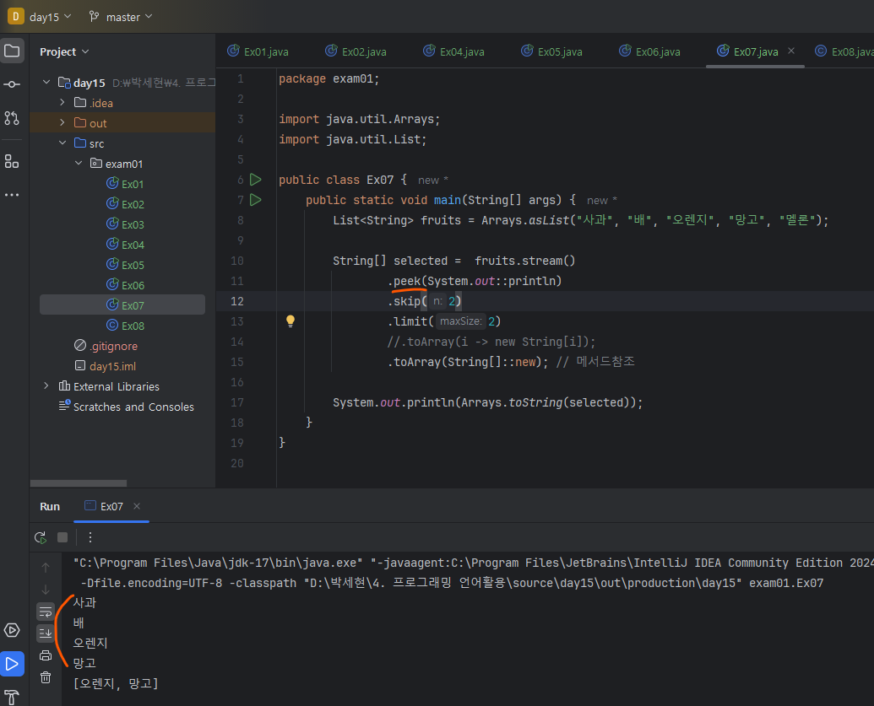Stop the running process with the stop icon
874x706 pixels.
click(x=62, y=537)
